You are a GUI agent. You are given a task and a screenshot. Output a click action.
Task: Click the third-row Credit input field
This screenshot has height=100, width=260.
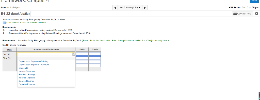(95, 62)
